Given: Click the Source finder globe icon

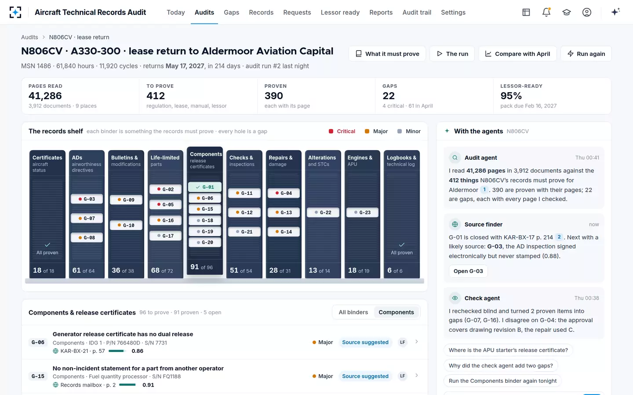Looking at the screenshot, I should pos(455,224).
